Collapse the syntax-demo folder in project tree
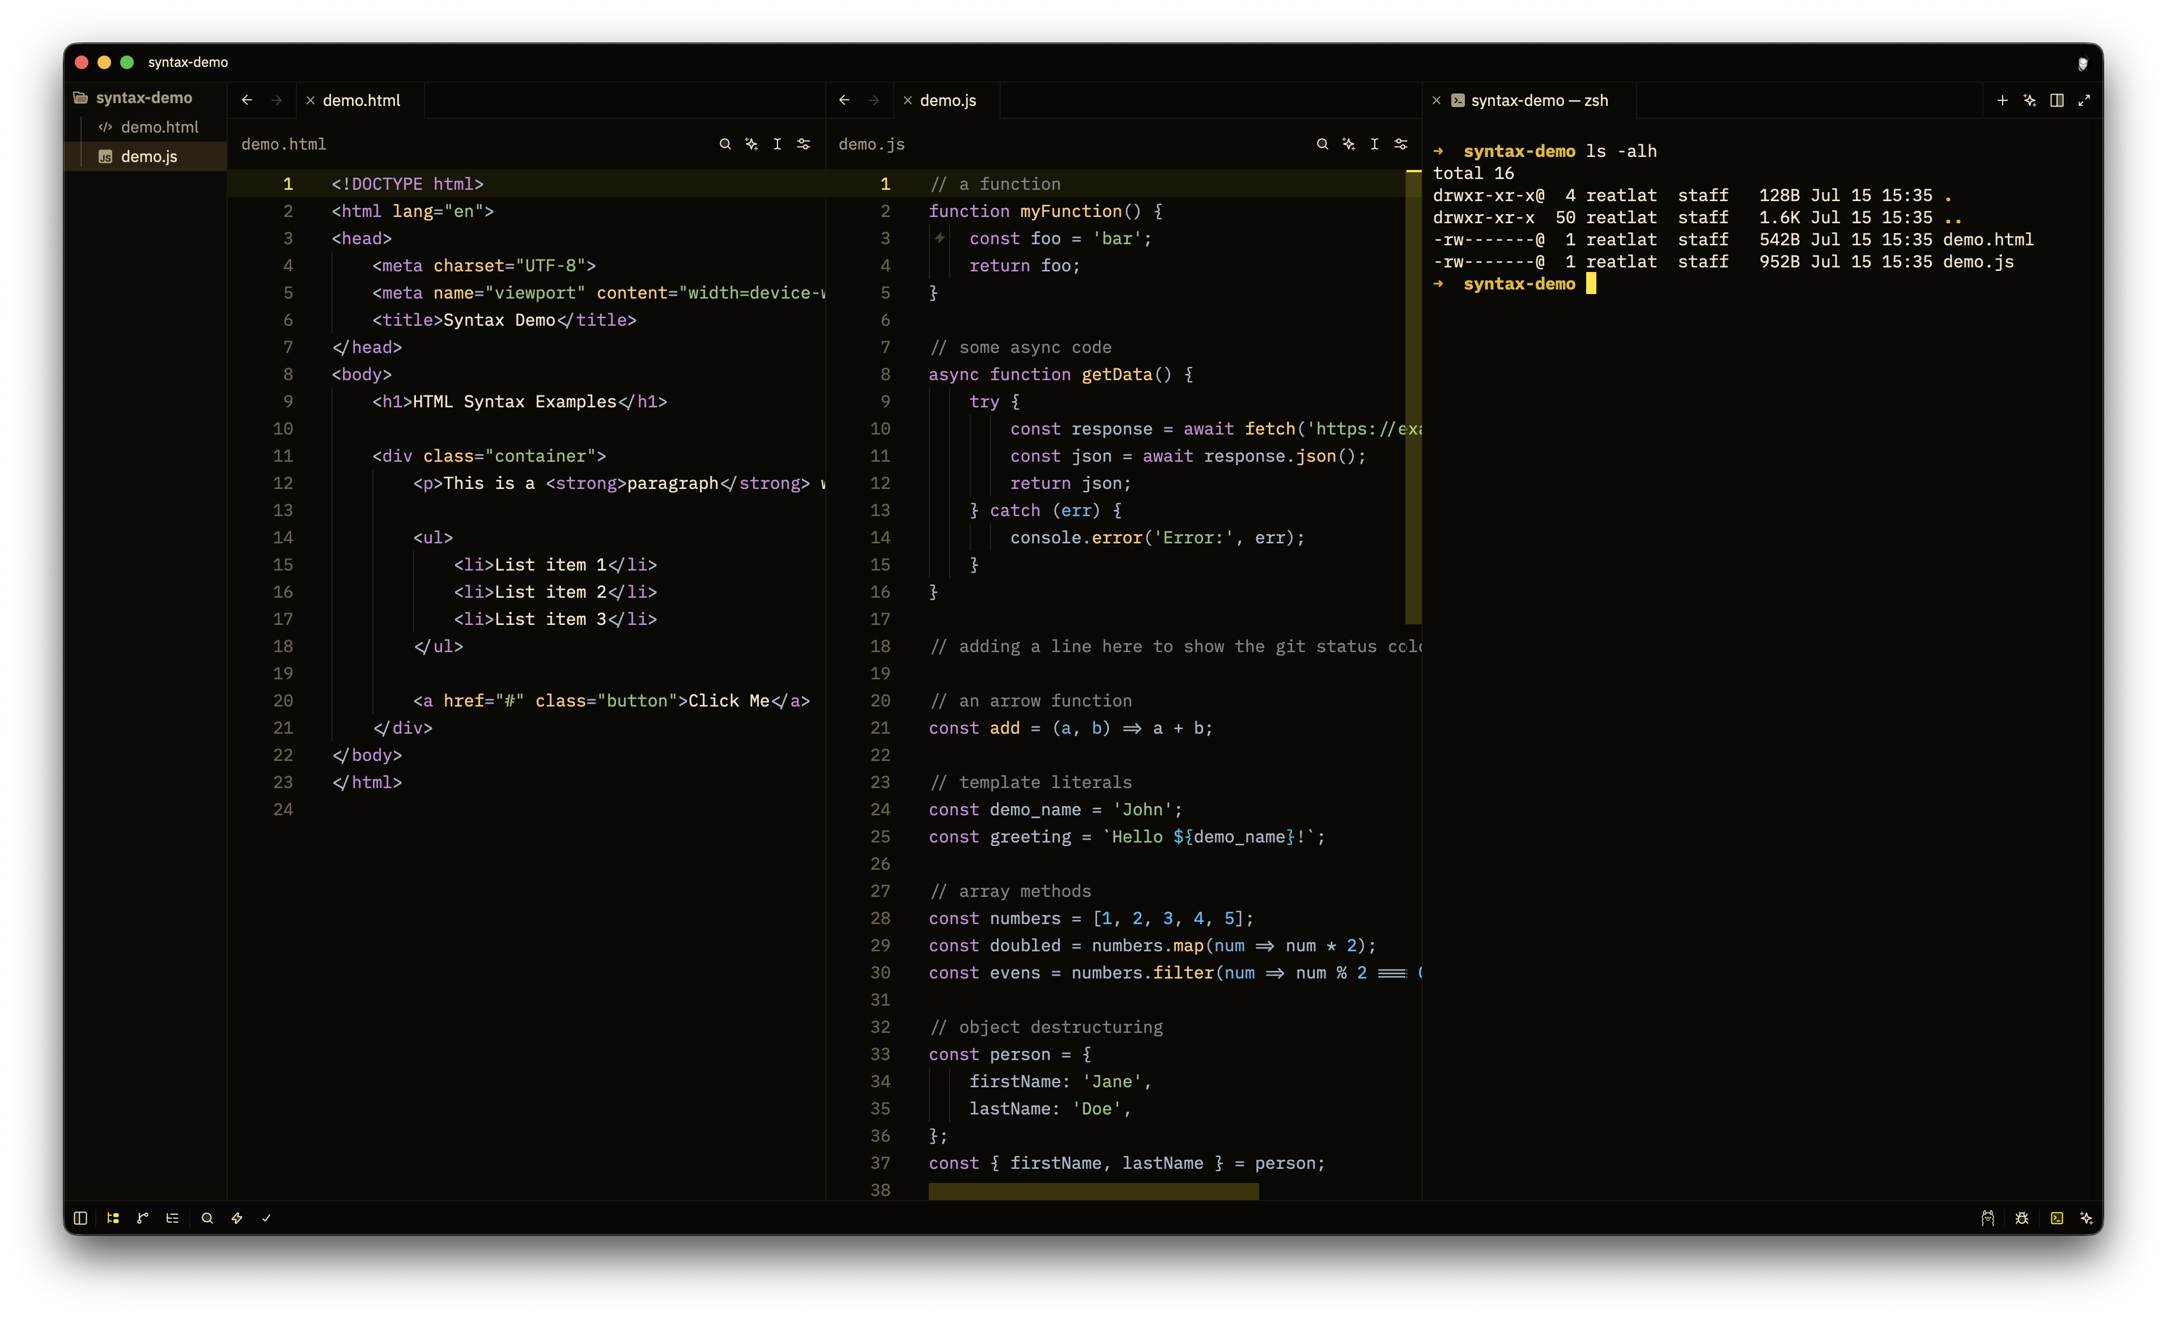2167x1319 pixels. [x=145, y=97]
